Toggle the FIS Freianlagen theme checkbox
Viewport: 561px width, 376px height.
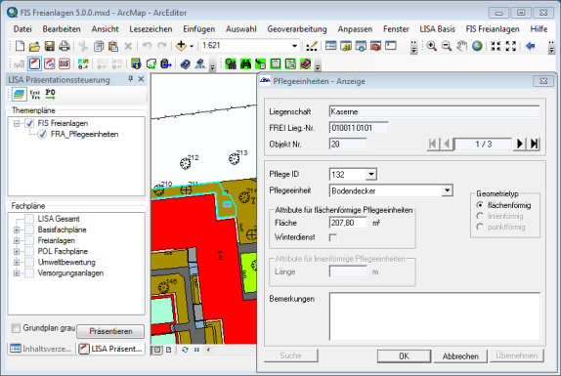29,124
